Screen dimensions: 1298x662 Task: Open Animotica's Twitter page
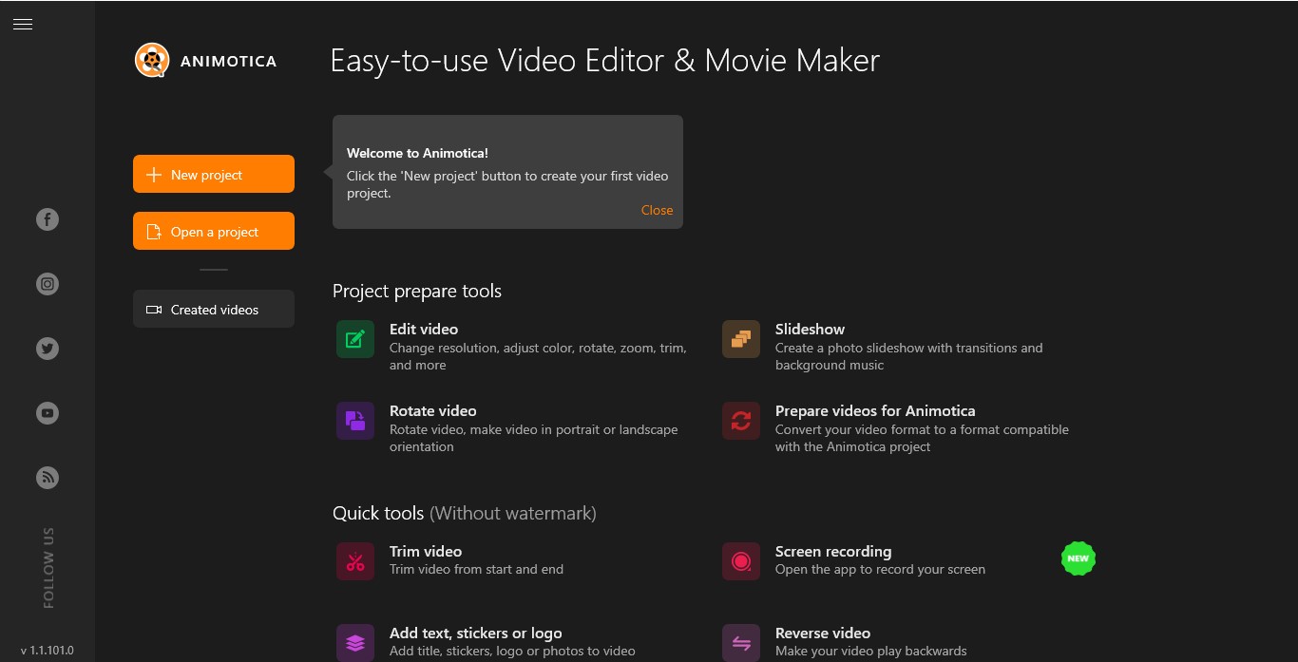(47, 349)
